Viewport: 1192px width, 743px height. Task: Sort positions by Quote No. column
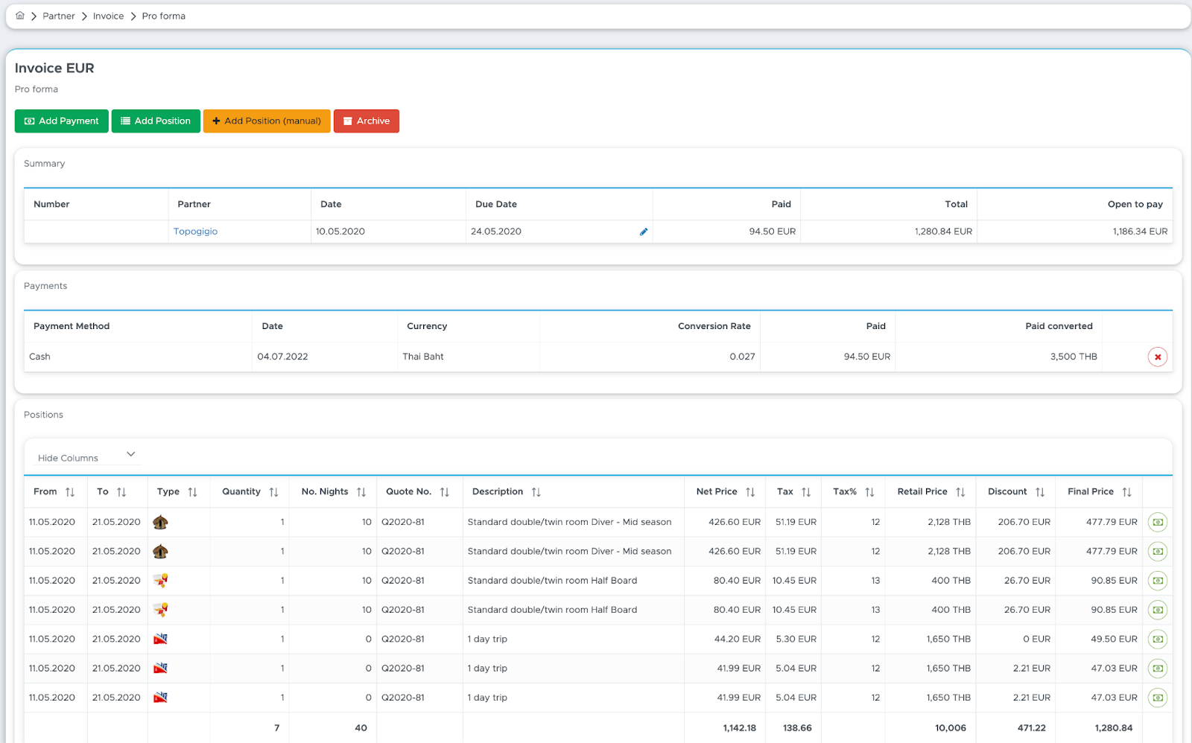[x=445, y=492]
